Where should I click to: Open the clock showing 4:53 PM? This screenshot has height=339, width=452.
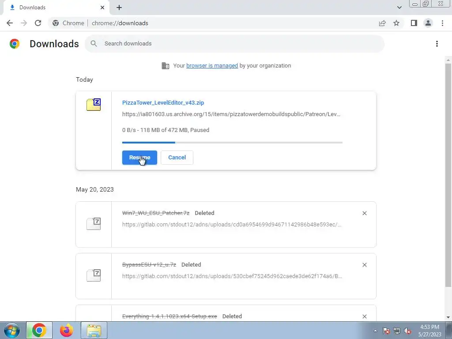click(429, 331)
